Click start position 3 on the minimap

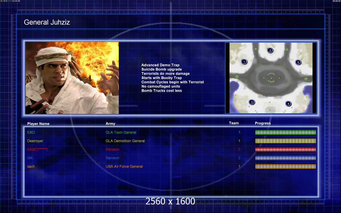click(252, 102)
